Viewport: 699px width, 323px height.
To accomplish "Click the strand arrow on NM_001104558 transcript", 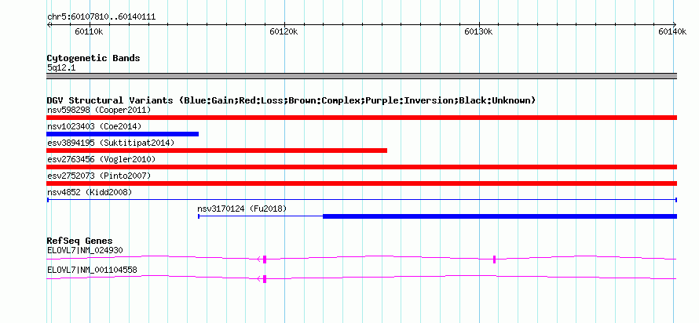I will coord(259,279).
